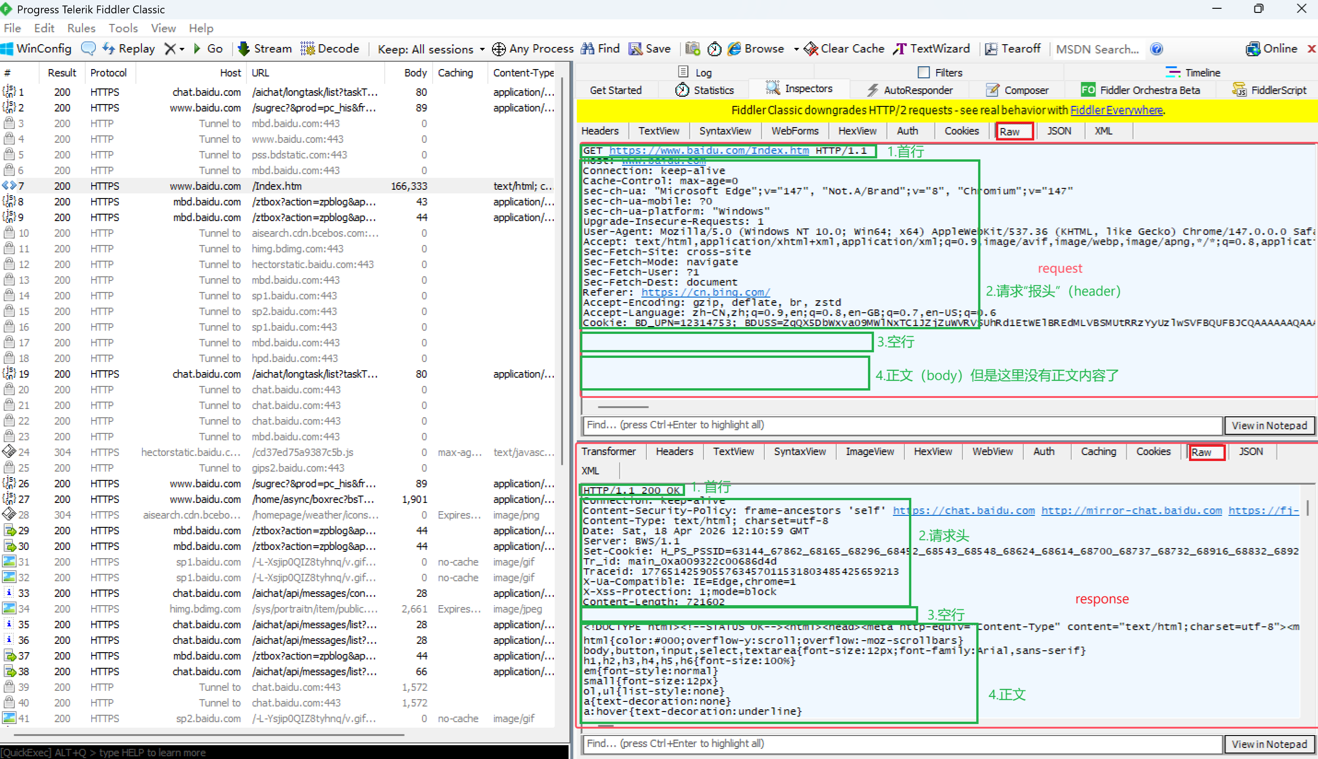Toggle the Stream mode button

[x=265, y=48]
